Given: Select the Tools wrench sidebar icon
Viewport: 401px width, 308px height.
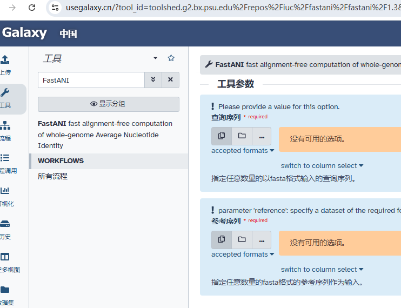Looking at the screenshot, I should 5,92.
